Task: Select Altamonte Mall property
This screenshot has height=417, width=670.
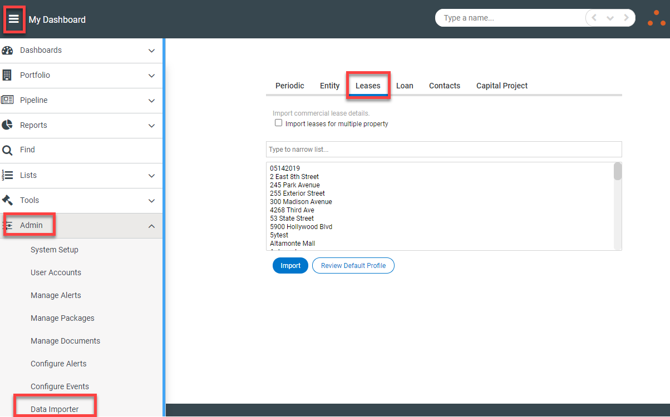Action: (293, 244)
